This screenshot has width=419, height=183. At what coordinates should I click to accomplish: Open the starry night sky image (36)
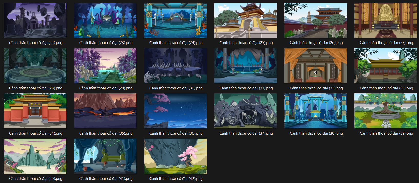(175, 111)
